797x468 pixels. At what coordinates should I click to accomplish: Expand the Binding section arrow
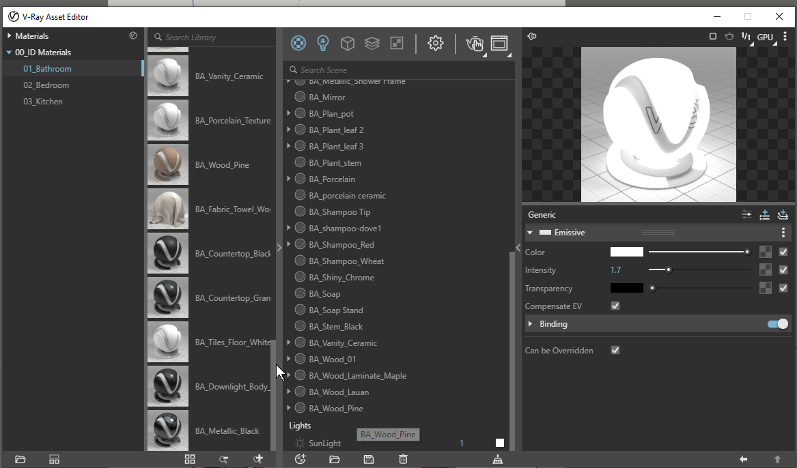click(530, 324)
